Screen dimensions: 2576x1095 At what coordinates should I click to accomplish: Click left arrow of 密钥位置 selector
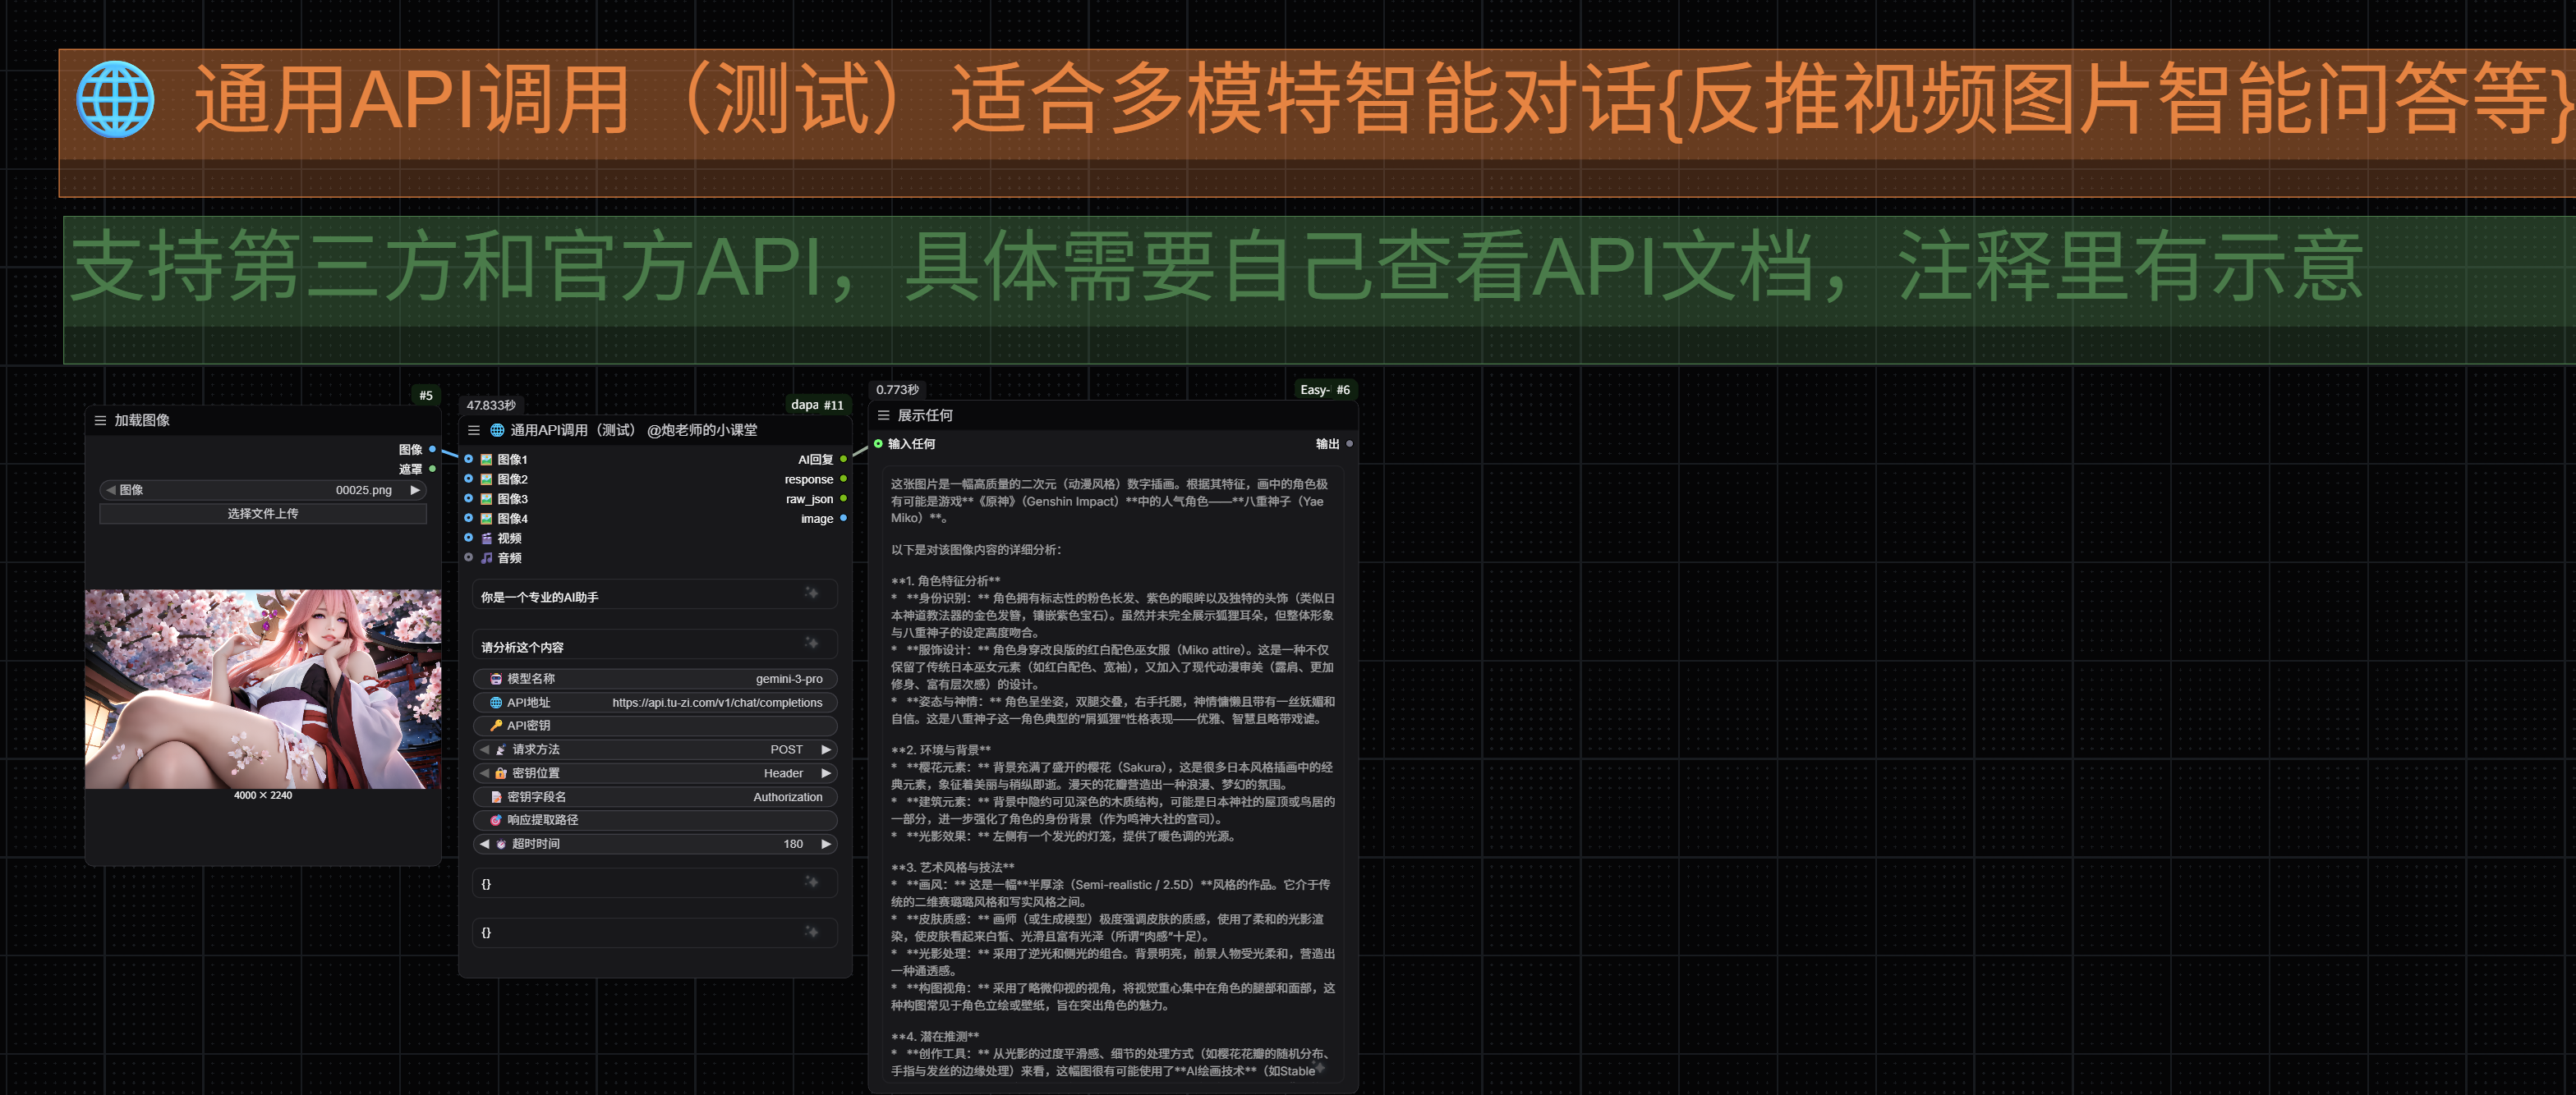[x=485, y=773]
